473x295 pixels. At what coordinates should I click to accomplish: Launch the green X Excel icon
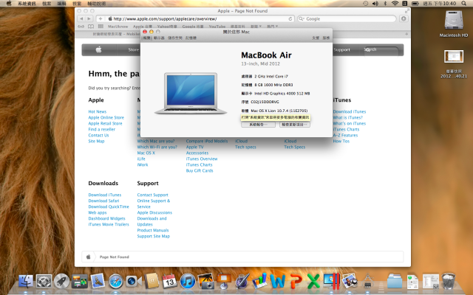pyautogui.click(x=313, y=282)
